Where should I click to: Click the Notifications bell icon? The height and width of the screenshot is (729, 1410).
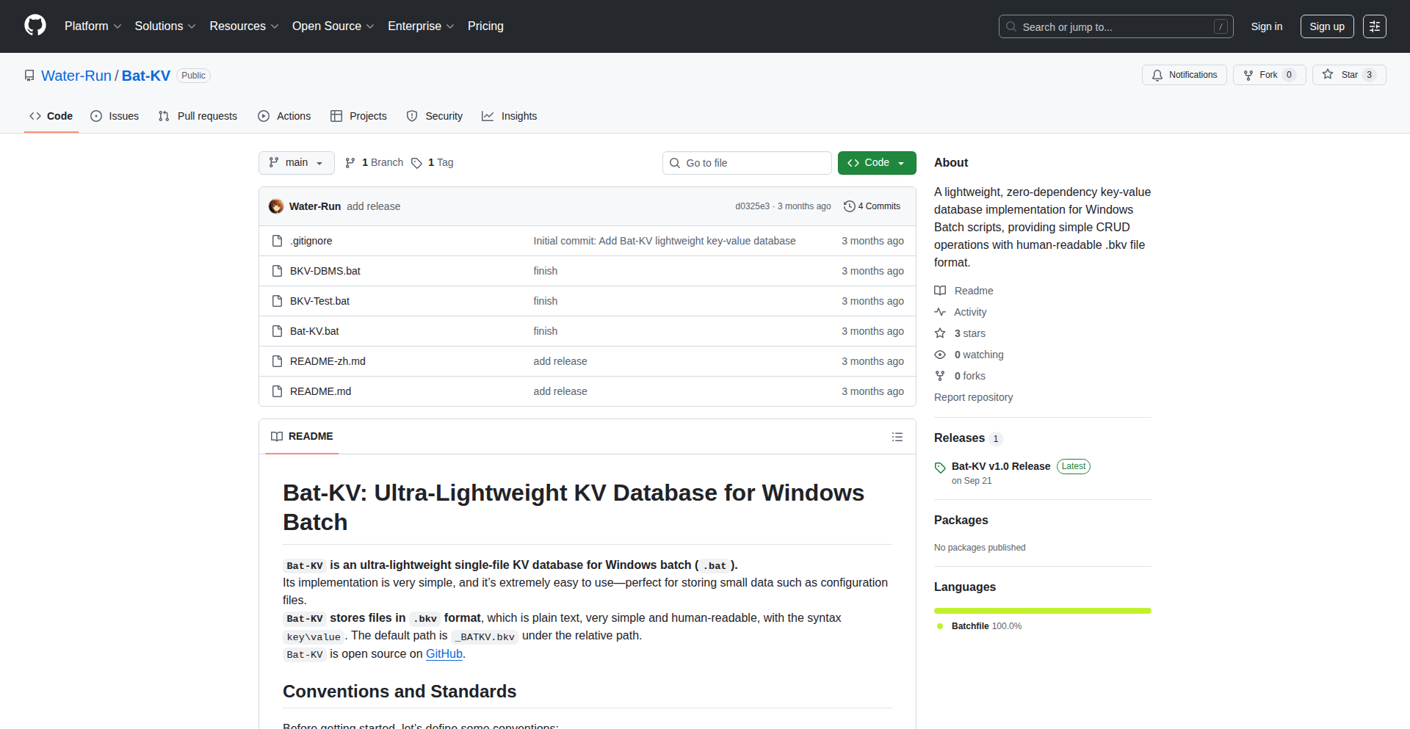click(1157, 75)
